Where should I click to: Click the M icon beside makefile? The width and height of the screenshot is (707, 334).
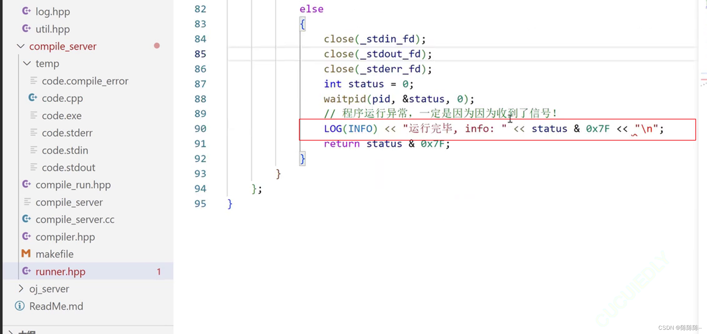26,254
